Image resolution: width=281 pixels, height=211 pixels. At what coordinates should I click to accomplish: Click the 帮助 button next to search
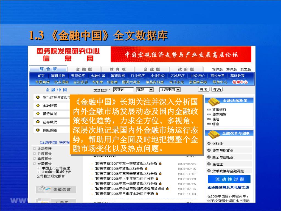pos(217,89)
